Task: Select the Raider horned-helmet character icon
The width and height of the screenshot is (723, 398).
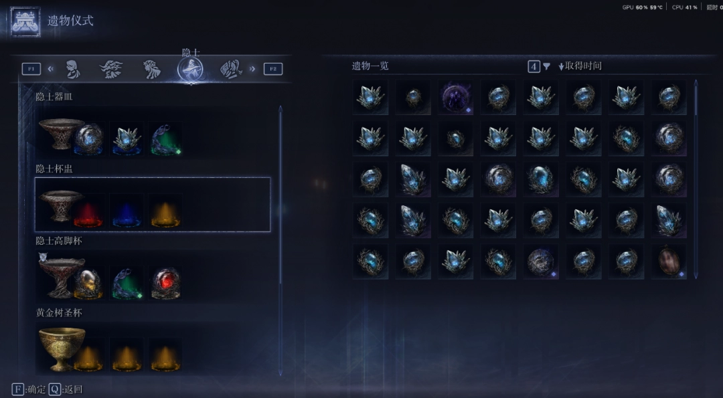Action: (111, 69)
